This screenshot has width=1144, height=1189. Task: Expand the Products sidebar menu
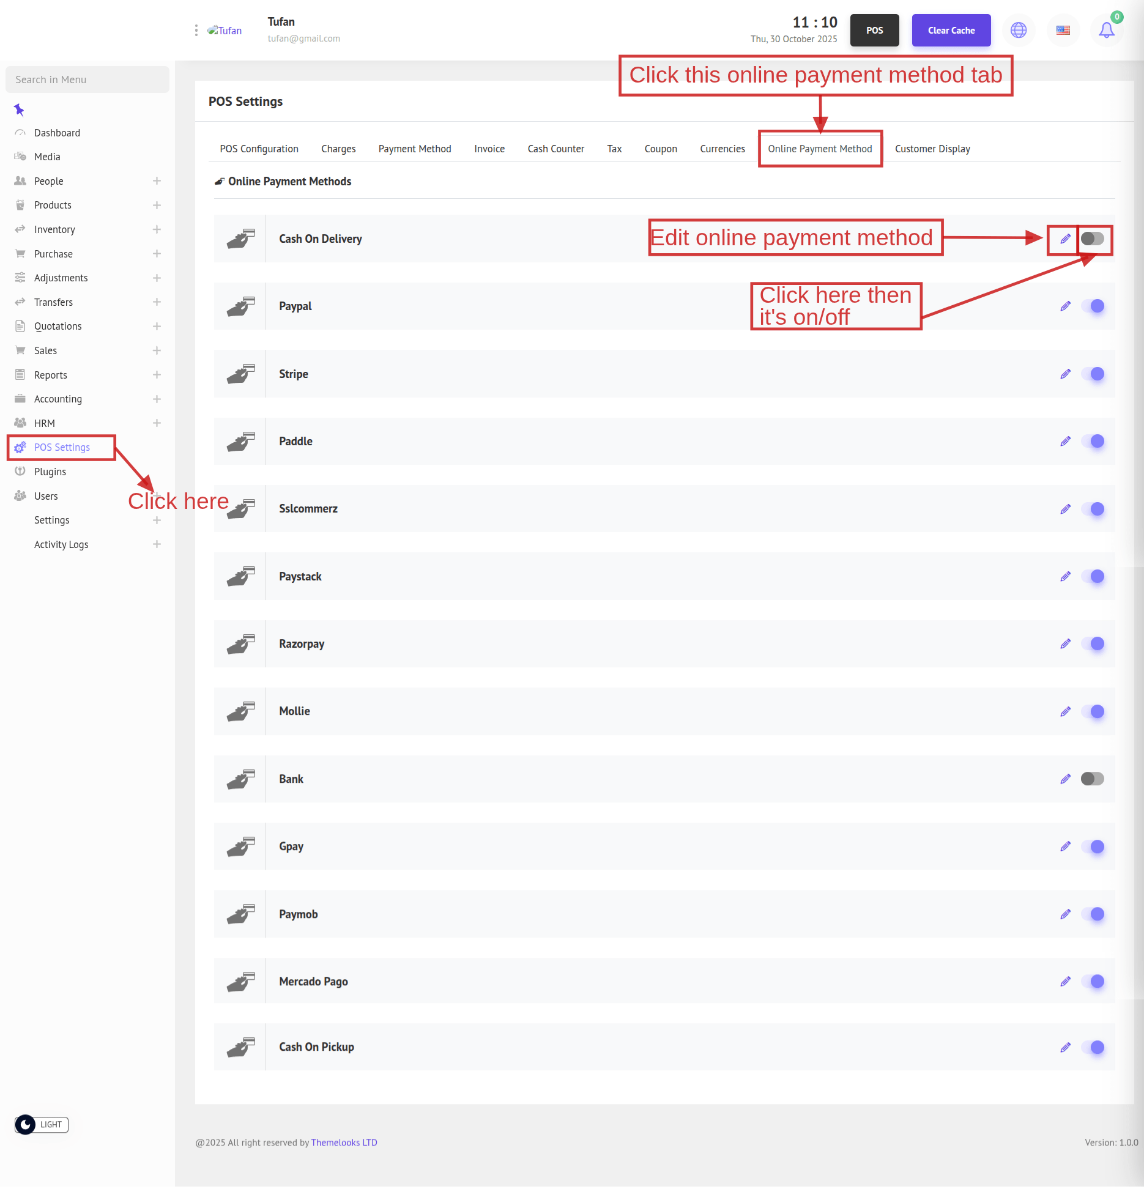157,206
